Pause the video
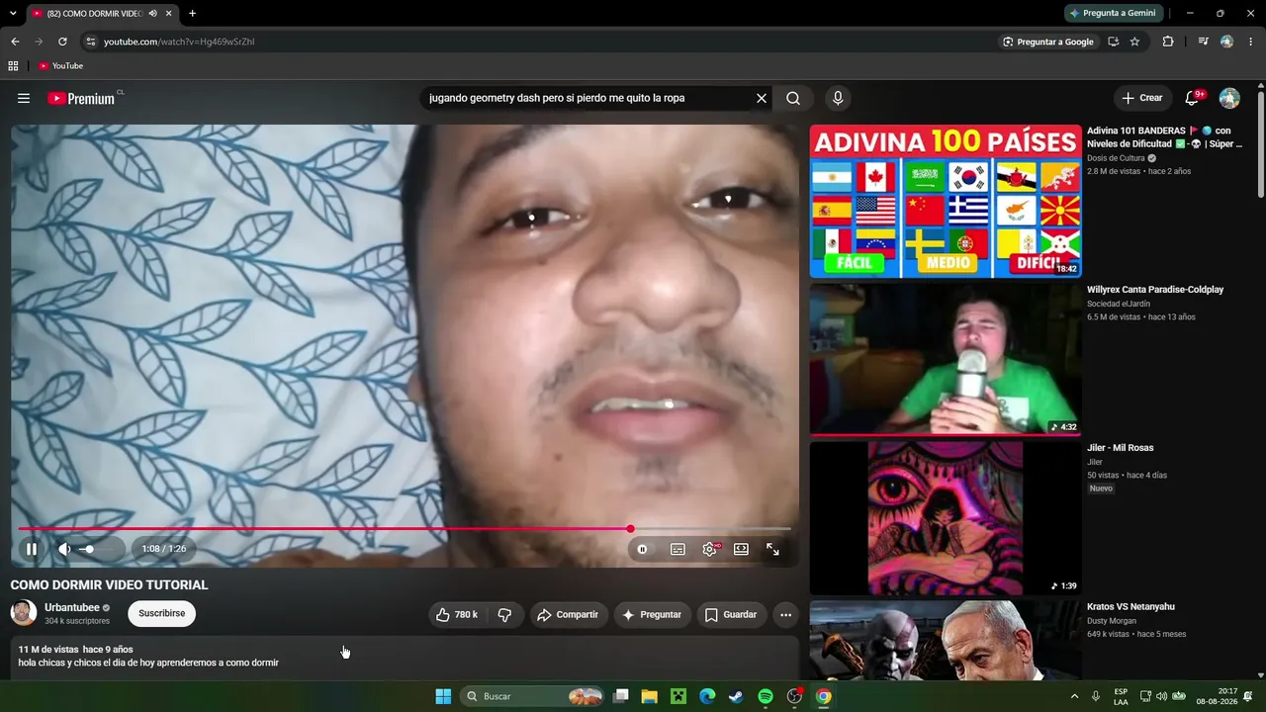1266x712 pixels. tap(32, 549)
